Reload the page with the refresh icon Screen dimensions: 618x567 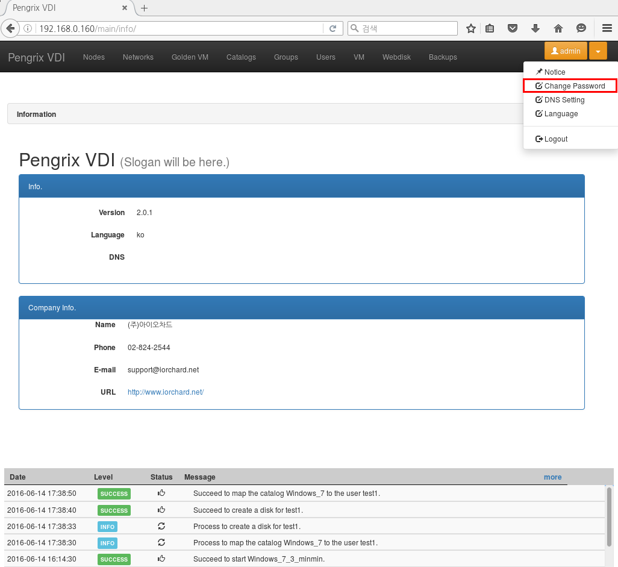(332, 28)
